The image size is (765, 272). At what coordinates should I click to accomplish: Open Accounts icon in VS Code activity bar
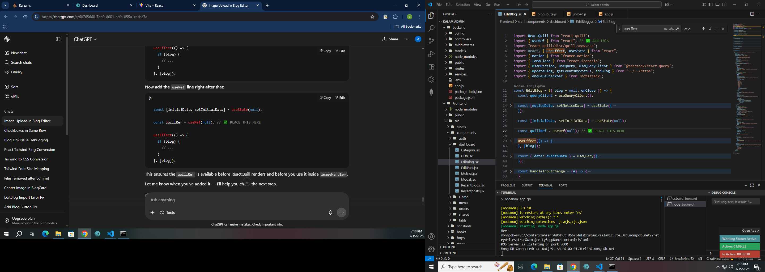tap(431, 236)
